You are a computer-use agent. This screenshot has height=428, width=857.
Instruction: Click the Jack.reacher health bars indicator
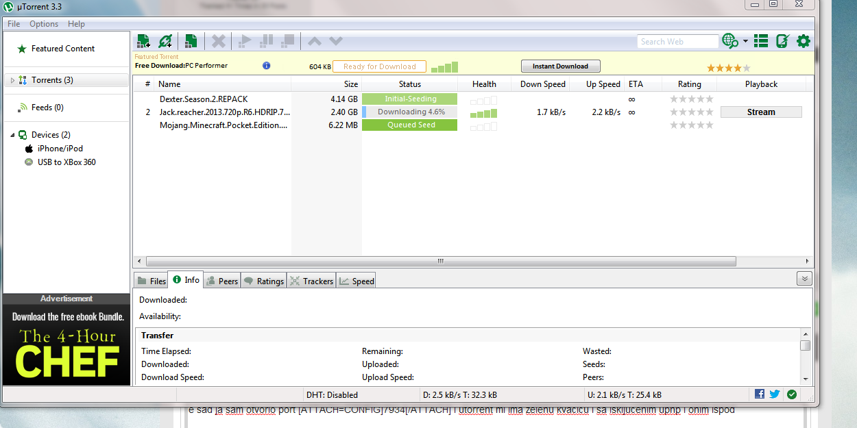(484, 112)
